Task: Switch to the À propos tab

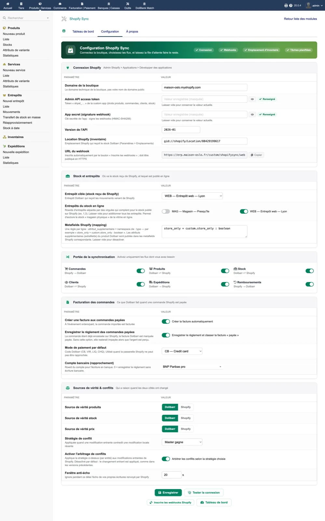Action: click(132, 32)
